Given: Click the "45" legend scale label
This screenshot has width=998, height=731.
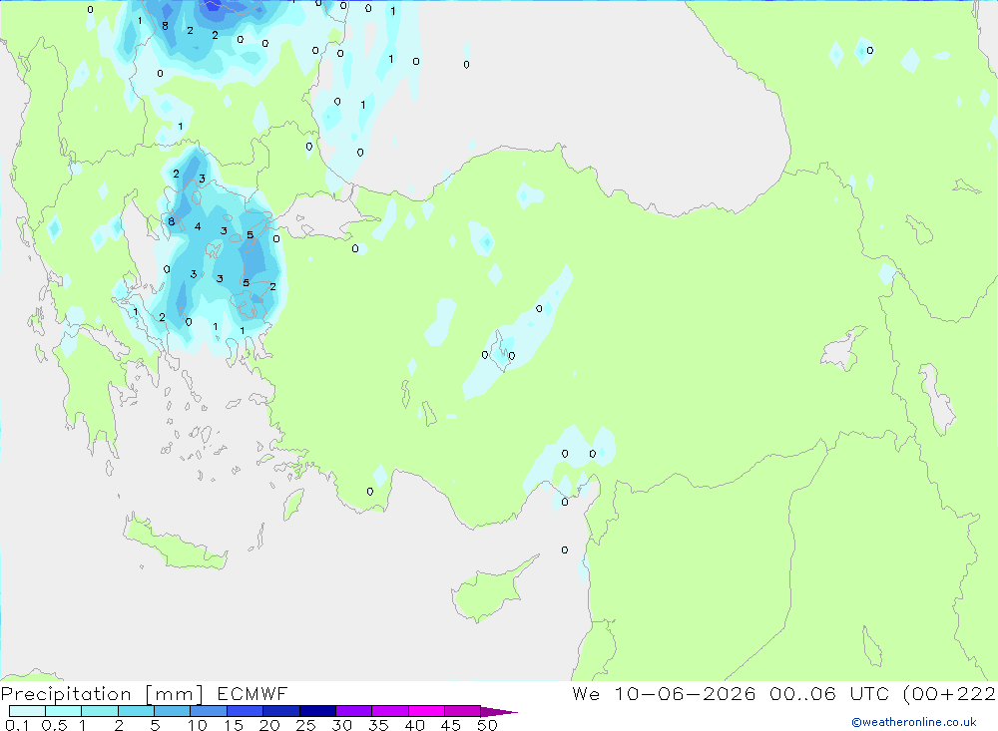Looking at the screenshot, I should 451,725.
